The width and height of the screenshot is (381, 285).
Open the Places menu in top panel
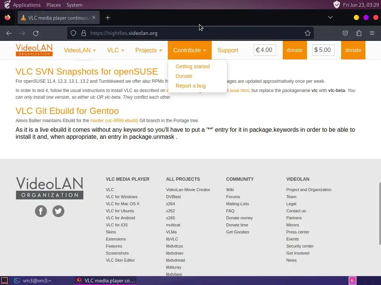click(x=54, y=5)
